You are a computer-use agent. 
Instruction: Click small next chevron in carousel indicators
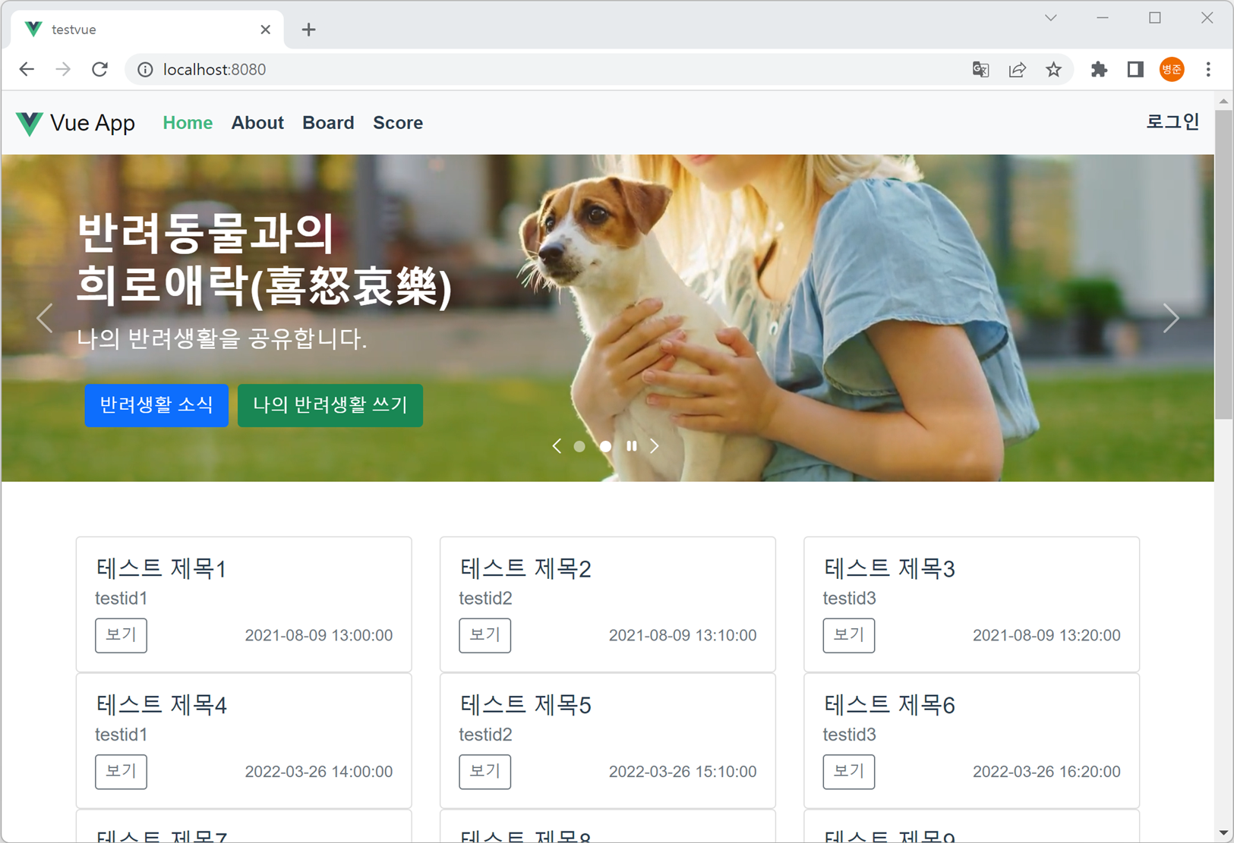click(x=655, y=446)
